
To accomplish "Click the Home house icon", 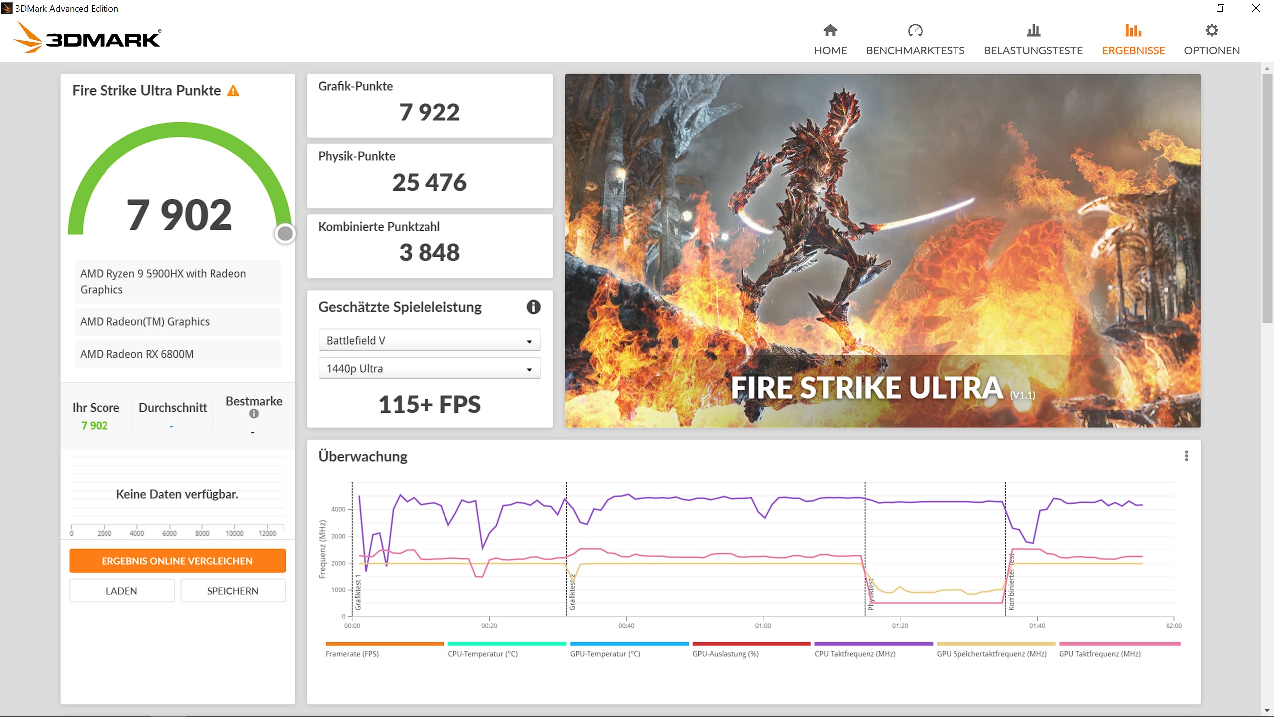I will pos(830,31).
